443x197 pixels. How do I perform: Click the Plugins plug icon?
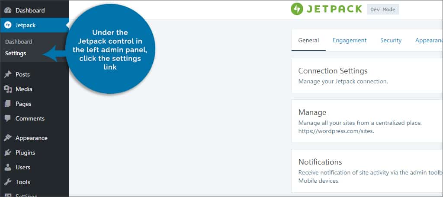click(x=8, y=153)
